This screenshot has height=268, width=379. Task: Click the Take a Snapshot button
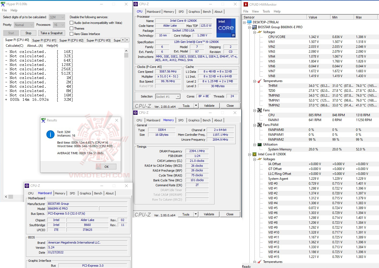click(52, 33)
